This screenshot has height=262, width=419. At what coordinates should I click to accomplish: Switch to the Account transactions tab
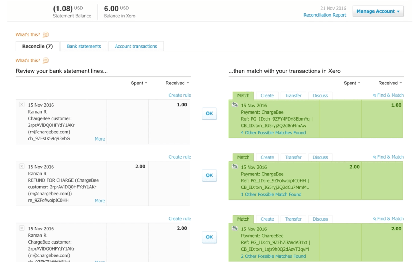click(x=136, y=46)
